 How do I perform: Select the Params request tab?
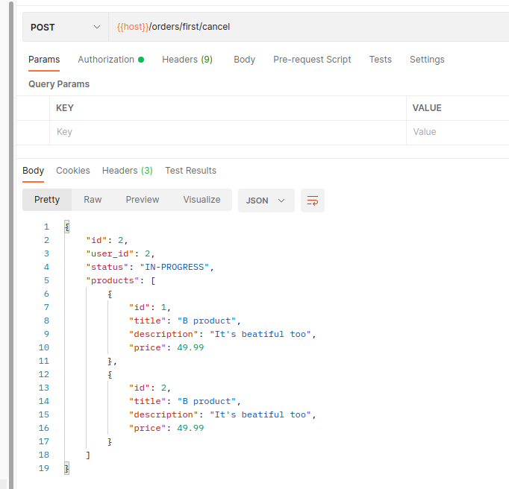[44, 60]
